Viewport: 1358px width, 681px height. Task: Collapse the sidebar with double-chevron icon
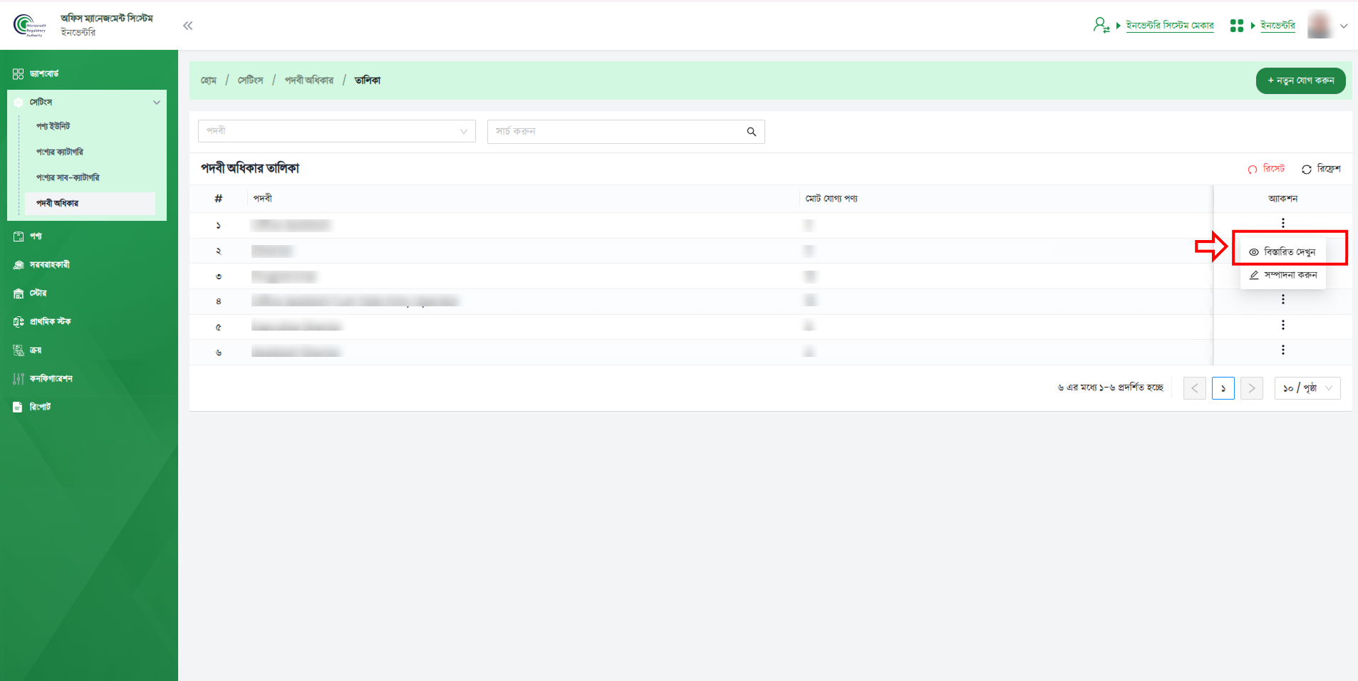click(x=187, y=26)
